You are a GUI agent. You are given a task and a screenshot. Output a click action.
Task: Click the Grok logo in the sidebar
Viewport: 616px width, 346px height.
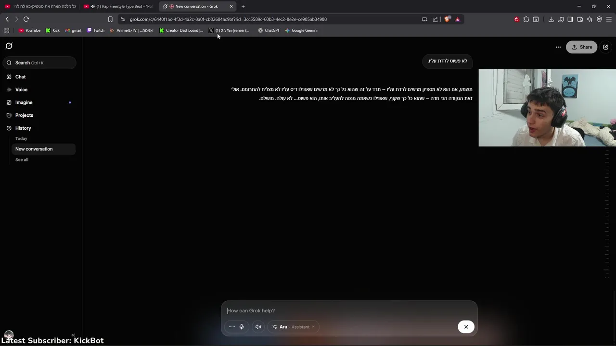(9, 46)
